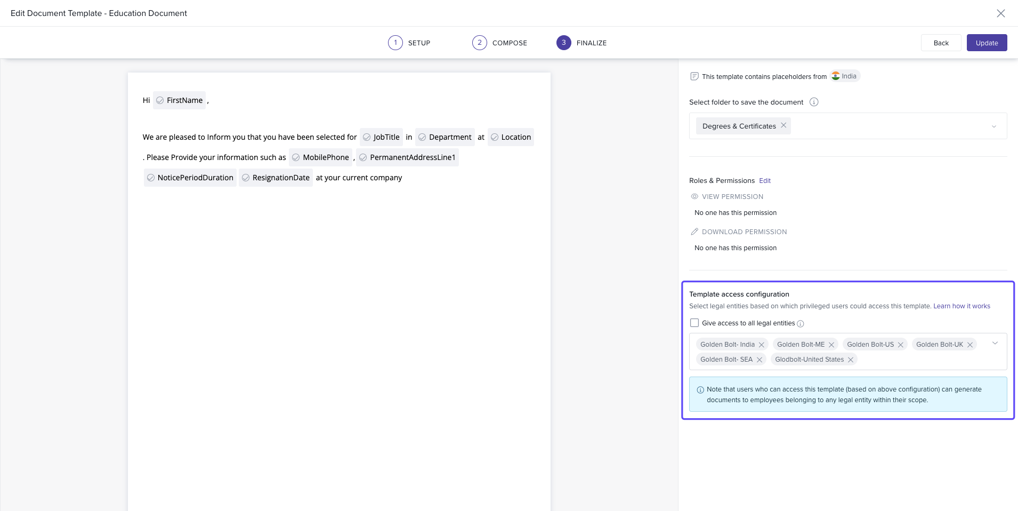Image resolution: width=1018 pixels, height=511 pixels.
Task: Remove Glodbolt-United States entity chip
Action: click(851, 360)
